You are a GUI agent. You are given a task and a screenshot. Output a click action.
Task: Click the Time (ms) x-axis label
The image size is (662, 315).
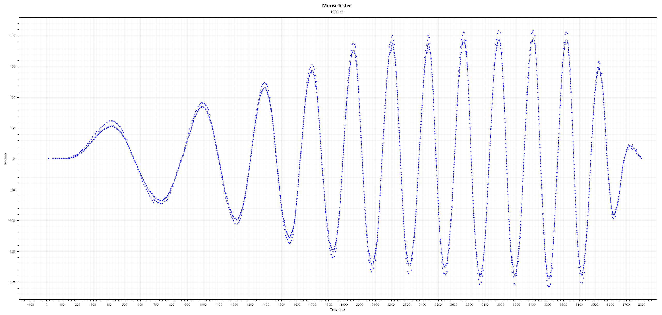(337, 309)
